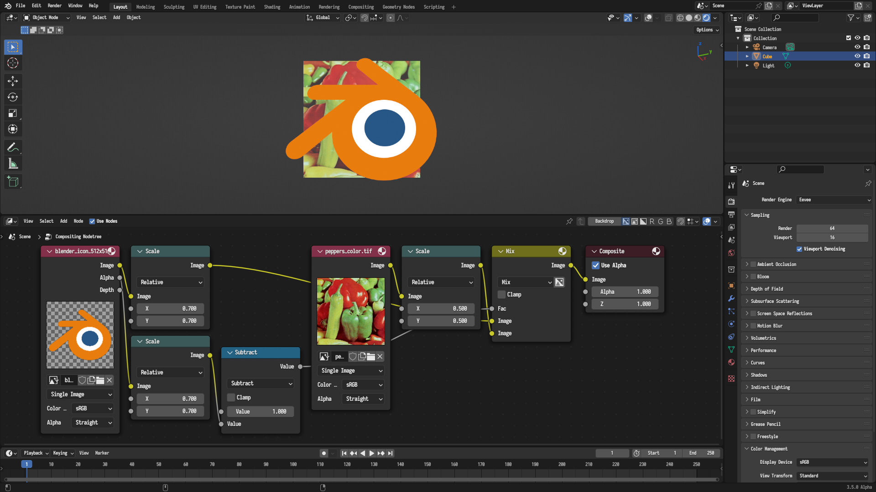The height and width of the screenshot is (492, 876).
Task: Click the Backdrop button in the node editor
Action: [604, 221]
